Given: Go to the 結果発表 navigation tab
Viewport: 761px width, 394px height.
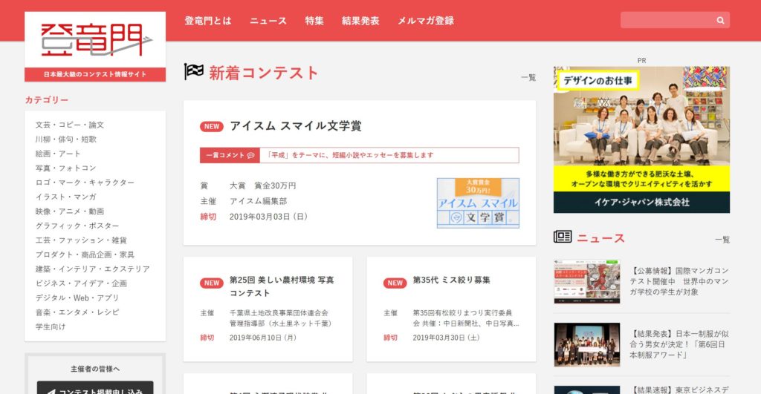Looking at the screenshot, I should coord(360,21).
